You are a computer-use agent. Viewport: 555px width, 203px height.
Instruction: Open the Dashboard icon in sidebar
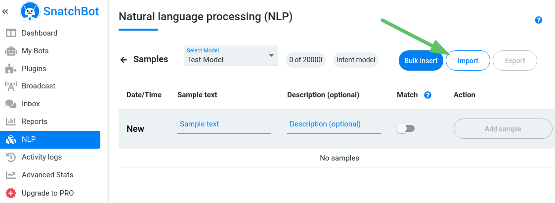pyautogui.click(x=11, y=33)
